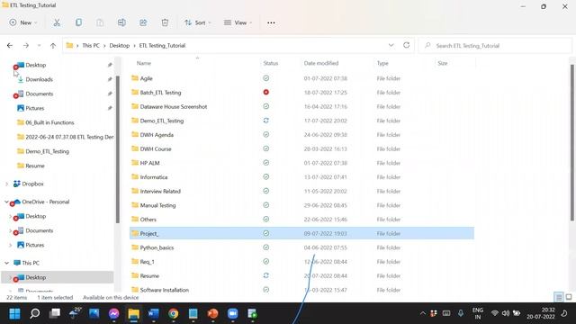Screen dimensions: 576x324
Task: Open 06_Built in Functions quick access folder
Action: 49,122
